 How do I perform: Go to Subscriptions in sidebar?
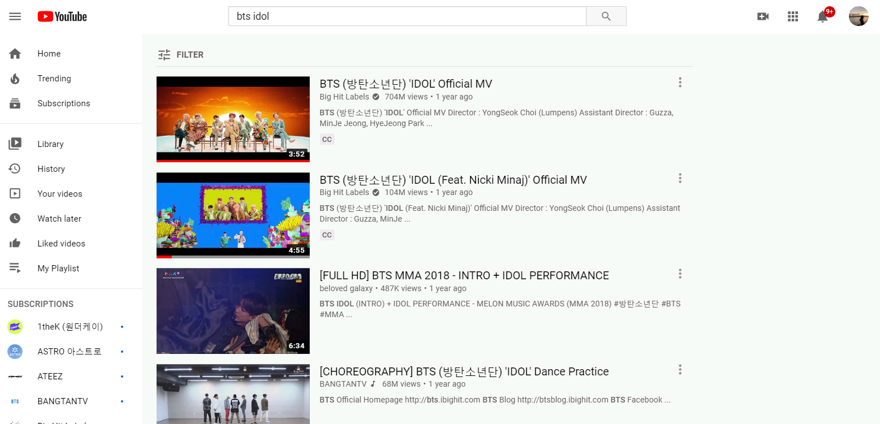(71, 103)
